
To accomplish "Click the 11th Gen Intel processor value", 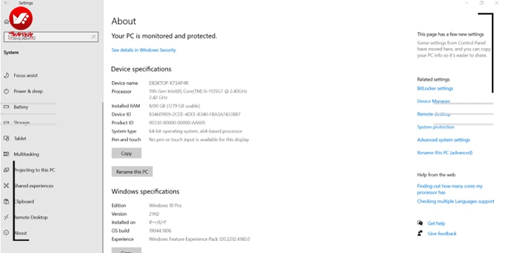I will (x=198, y=94).
